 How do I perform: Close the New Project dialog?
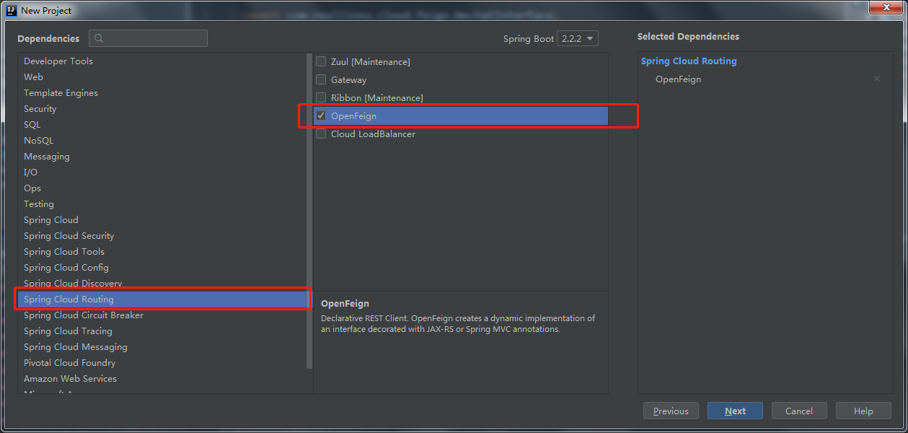pyautogui.click(x=886, y=8)
